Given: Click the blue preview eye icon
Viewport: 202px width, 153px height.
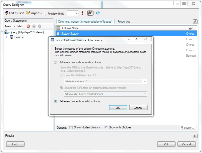Looking at the screenshot, I should (98, 13).
